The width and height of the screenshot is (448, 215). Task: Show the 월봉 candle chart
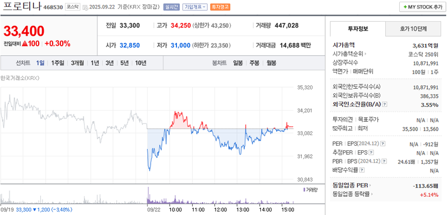[x=271, y=63]
